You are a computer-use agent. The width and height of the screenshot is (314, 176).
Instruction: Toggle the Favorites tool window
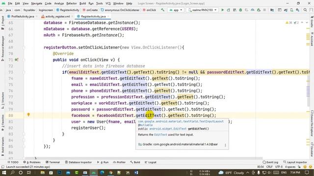coord(2,123)
